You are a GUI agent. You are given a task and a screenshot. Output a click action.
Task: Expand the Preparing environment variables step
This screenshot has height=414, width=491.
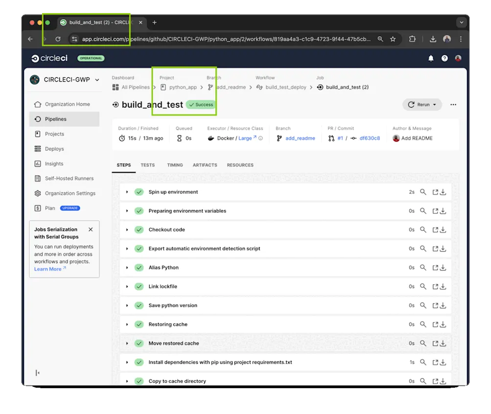pos(127,211)
